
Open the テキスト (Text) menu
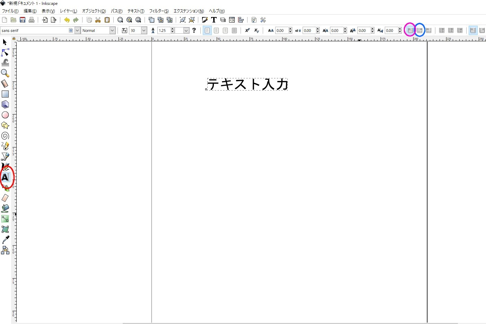coord(136,11)
